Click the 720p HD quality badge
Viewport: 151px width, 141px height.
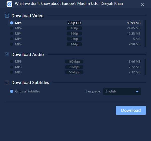[74, 23]
